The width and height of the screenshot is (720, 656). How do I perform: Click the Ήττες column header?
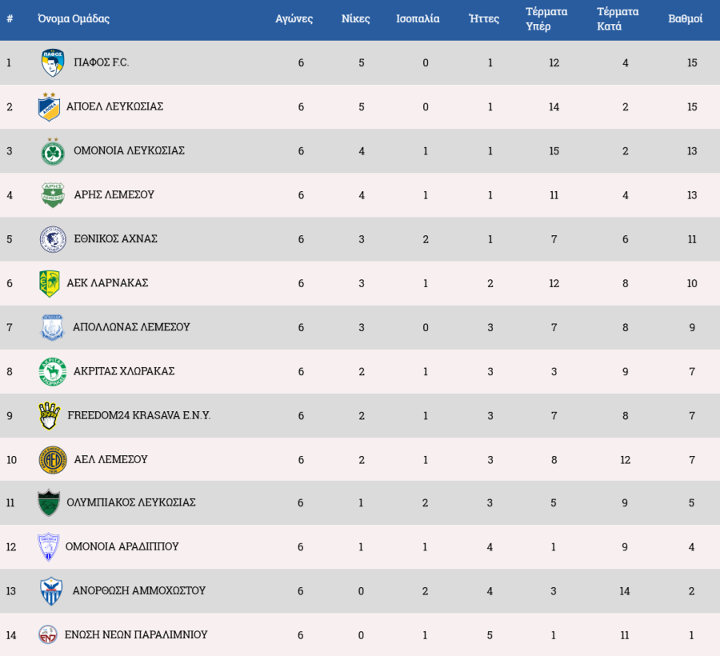[484, 18]
